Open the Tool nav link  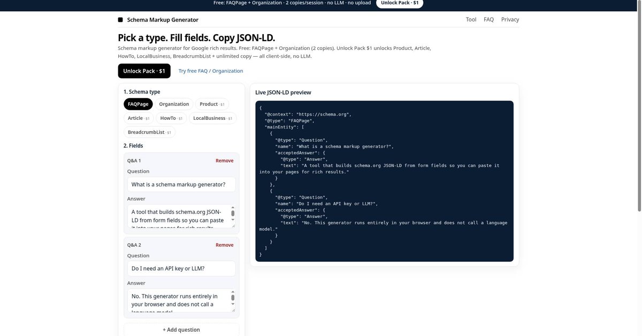point(471,19)
